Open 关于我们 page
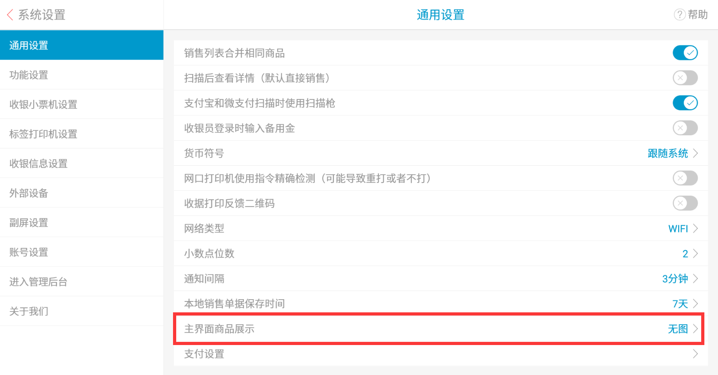Screen dimensions: 718x375 point(82,311)
